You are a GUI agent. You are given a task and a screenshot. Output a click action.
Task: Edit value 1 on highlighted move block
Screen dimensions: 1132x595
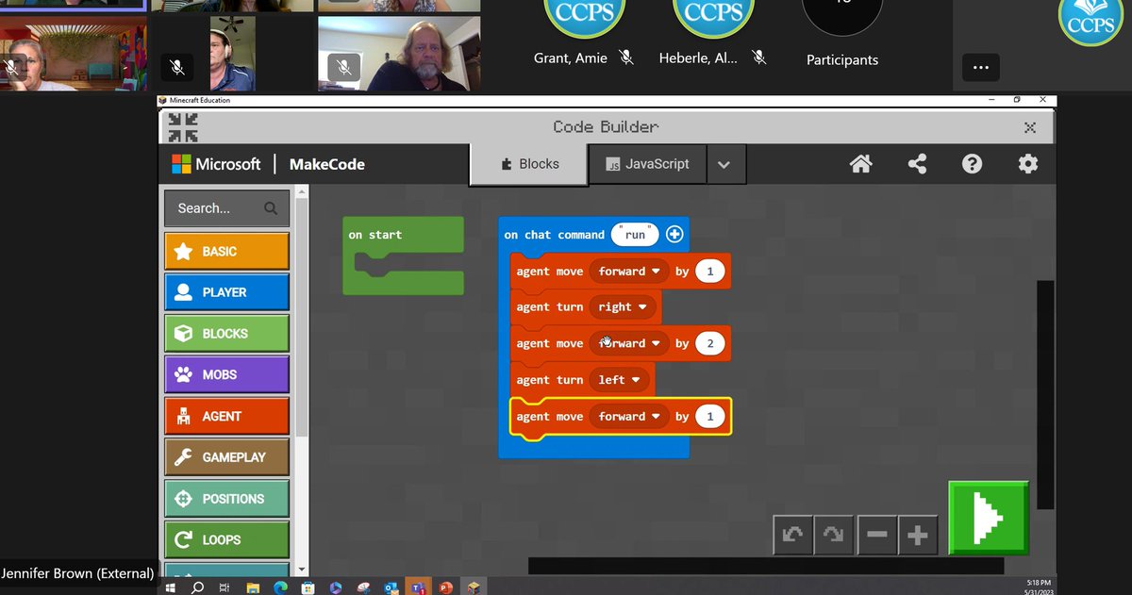710,417
